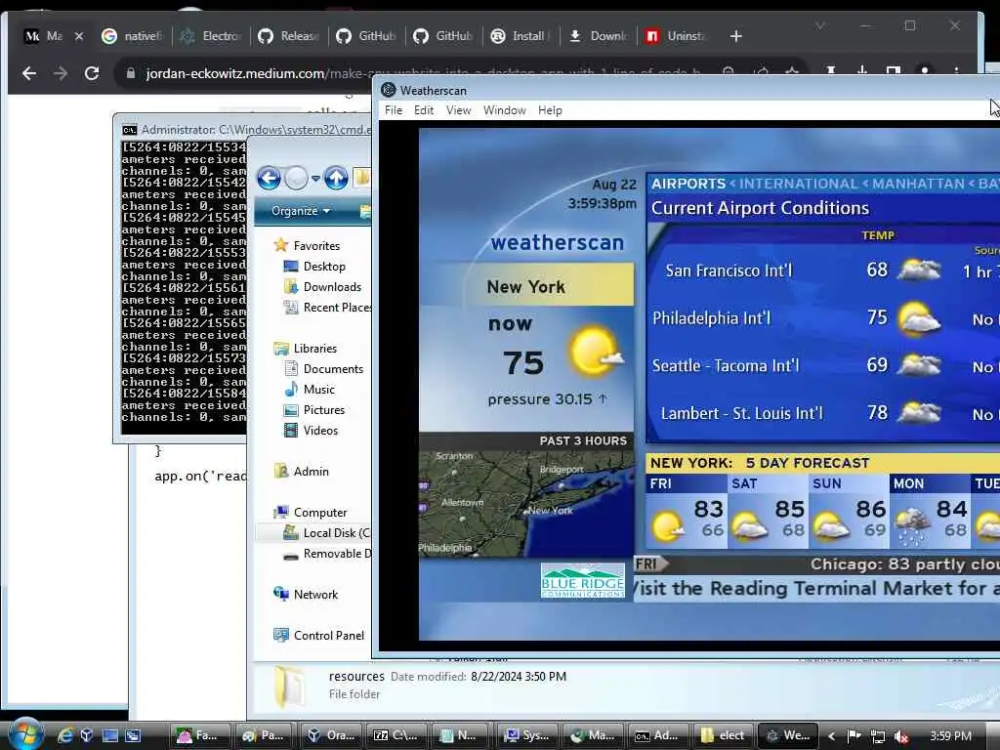Click the browser Back arrow
This screenshot has height=750, width=1000.
[x=28, y=73]
